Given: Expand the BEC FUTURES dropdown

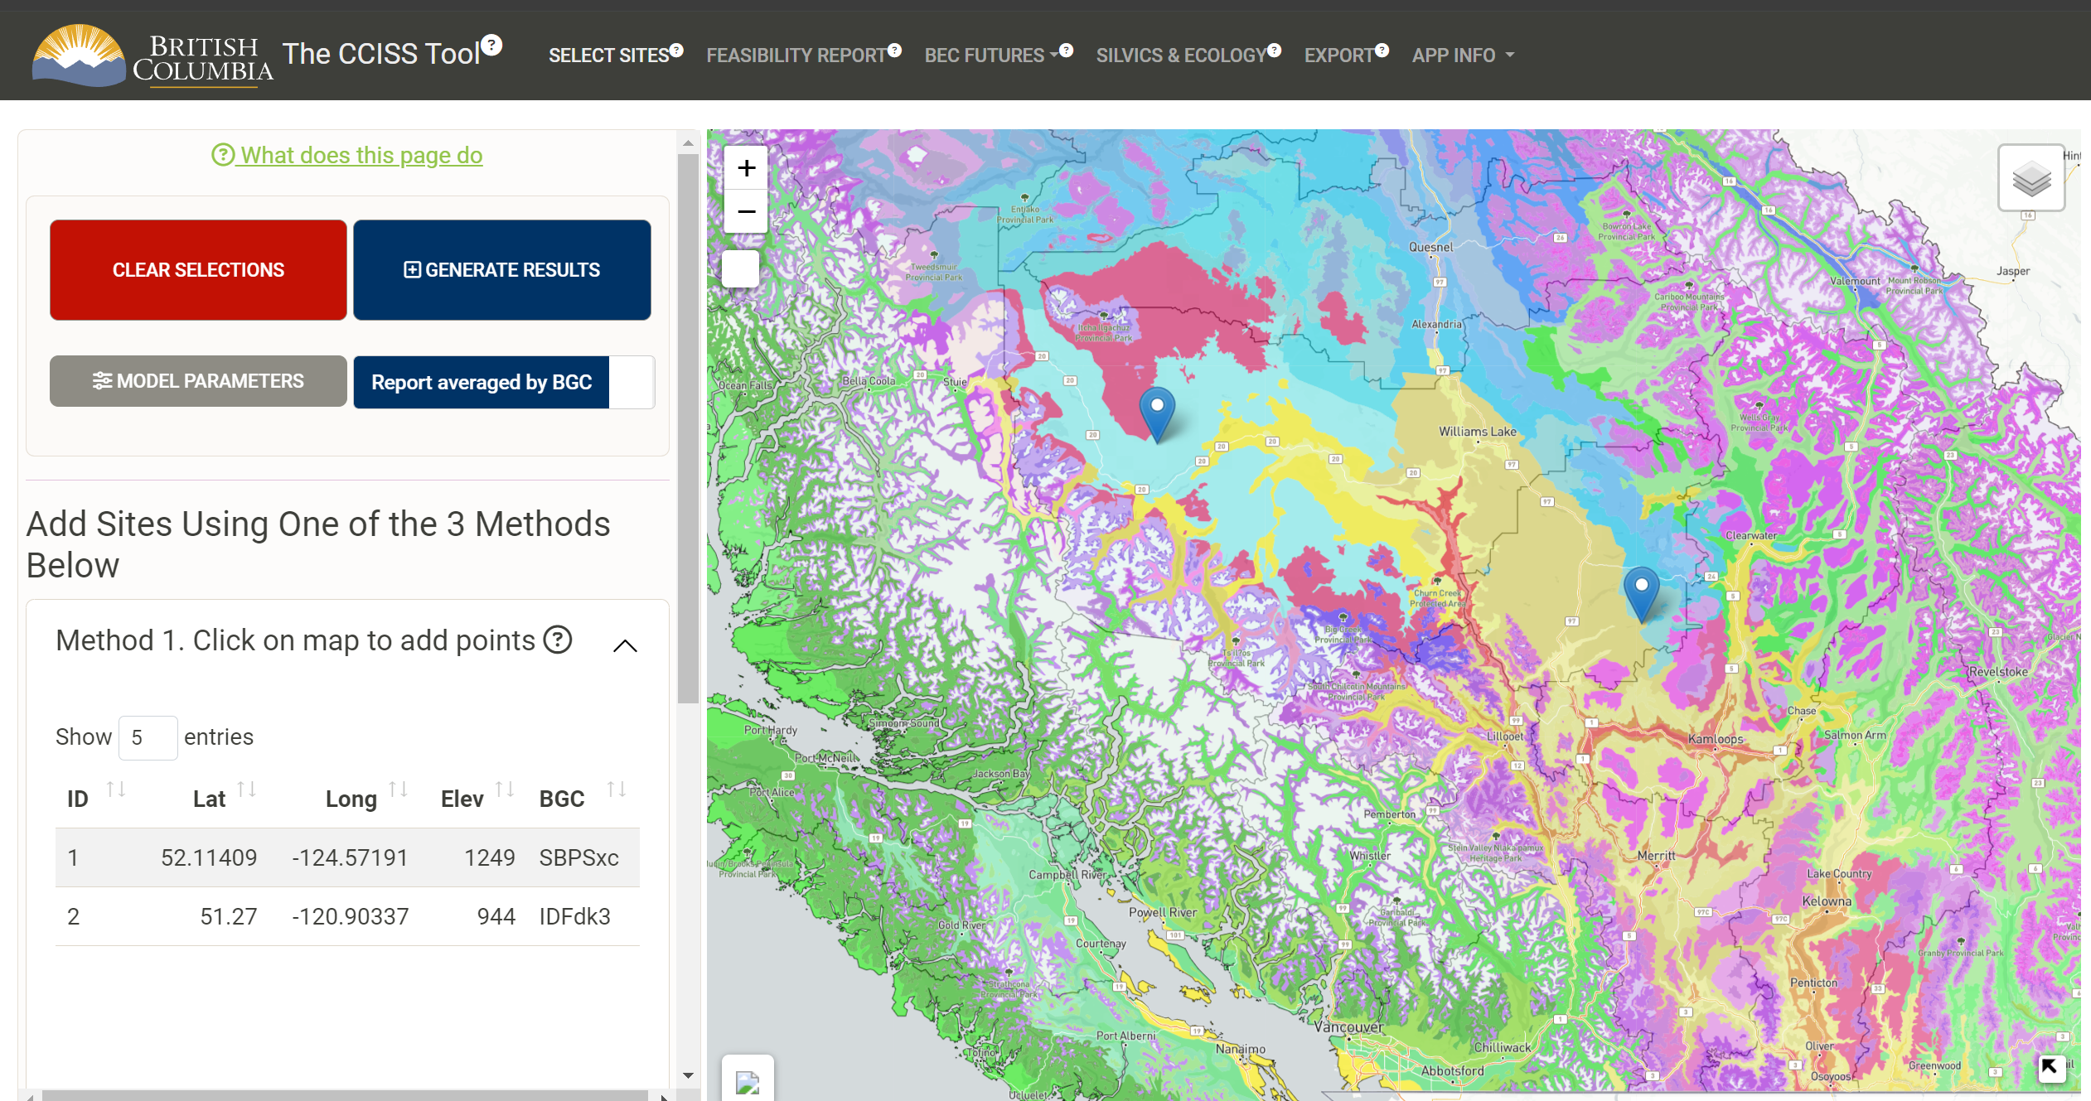Looking at the screenshot, I should 991,56.
